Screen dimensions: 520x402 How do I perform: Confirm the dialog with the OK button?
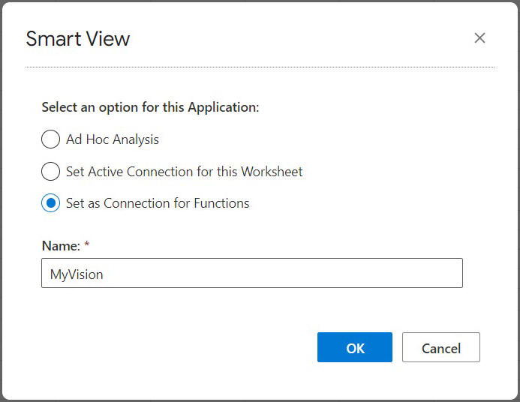[x=354, y=347]
